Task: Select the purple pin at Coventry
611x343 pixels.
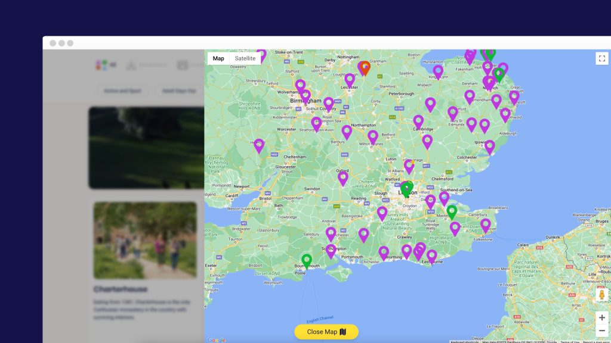Action: point(329,104)
